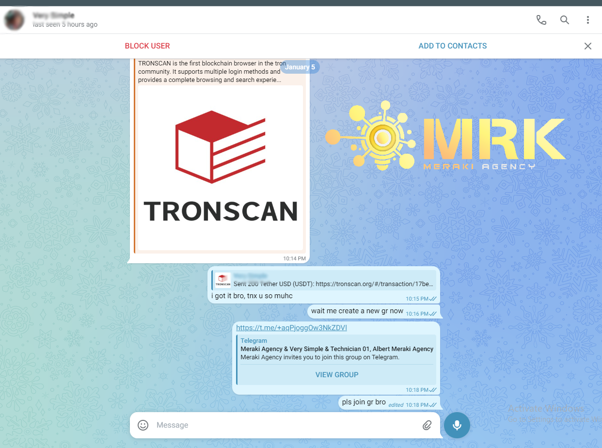Open the TRONSCAN preview image
Image resolution: width=602 pixels, height=448 pixels.
(x=221, y=168)
